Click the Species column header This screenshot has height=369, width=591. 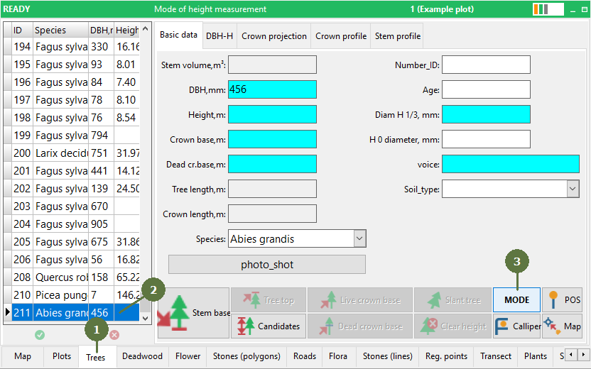click(x=60, y=30)
